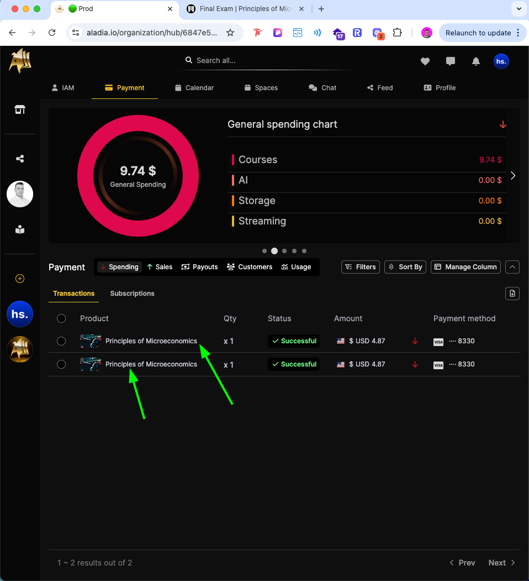The height and width of the screenshot is (581, 529).
Task: Switch to the Calendar tab
Action: point(194,88)
